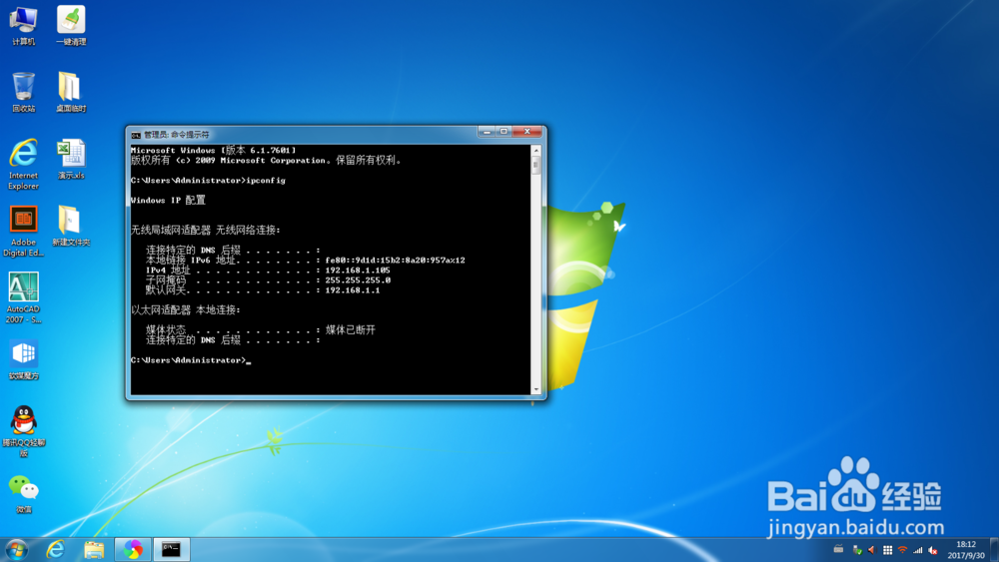The width and height of the screenshot is (999, 562).
Task: Click the safely remove hardware tray icon
Action: 857,550
